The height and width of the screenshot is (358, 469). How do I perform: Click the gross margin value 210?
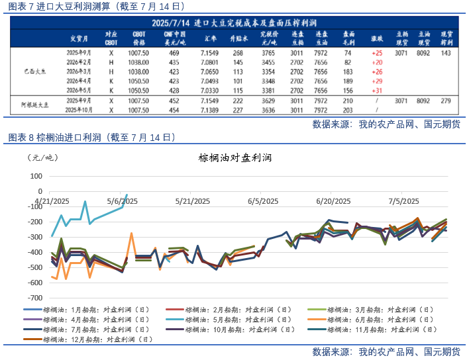pos(348,101)
